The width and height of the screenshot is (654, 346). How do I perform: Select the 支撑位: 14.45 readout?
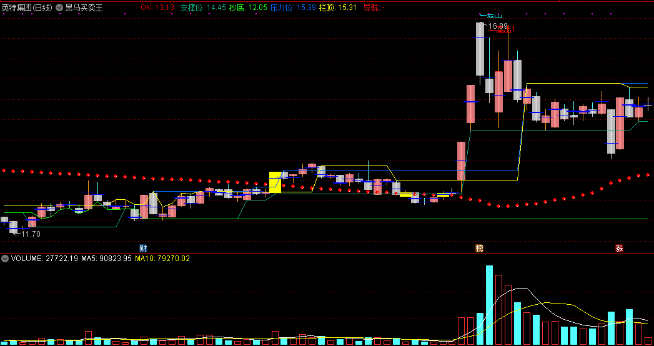203,7
